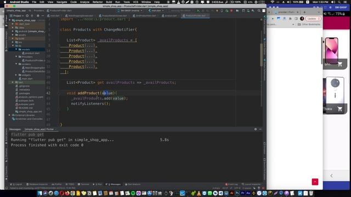The height and width of the screenshot is (197, 351).
Task: Expand External Libraries node
Action: coord(10,115)
